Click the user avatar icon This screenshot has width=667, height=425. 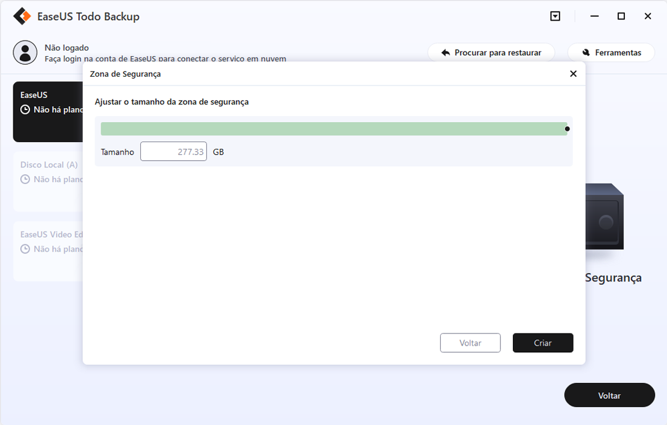(x=25, y=52)
